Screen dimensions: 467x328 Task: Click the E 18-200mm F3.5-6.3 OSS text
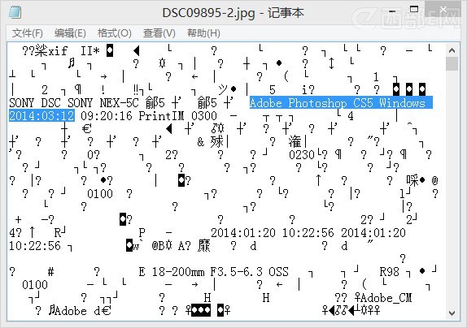(x=213, y=271)
